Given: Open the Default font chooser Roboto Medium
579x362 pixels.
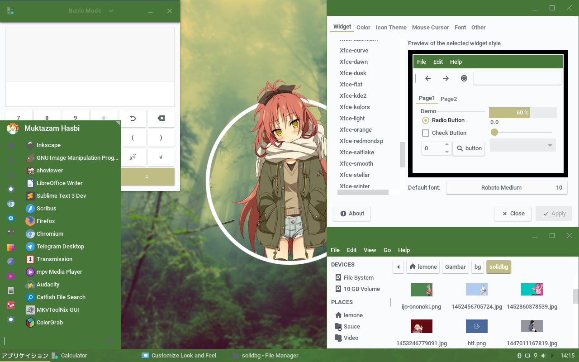Looking at the screenshot, I should [x=507, y=188].
